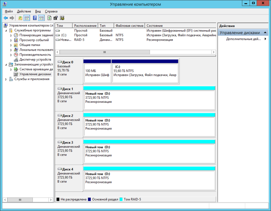The width and height of the screenshot is (271, 211).
Task: Select Управление дисками in the tree
Action: pos(35,74)
